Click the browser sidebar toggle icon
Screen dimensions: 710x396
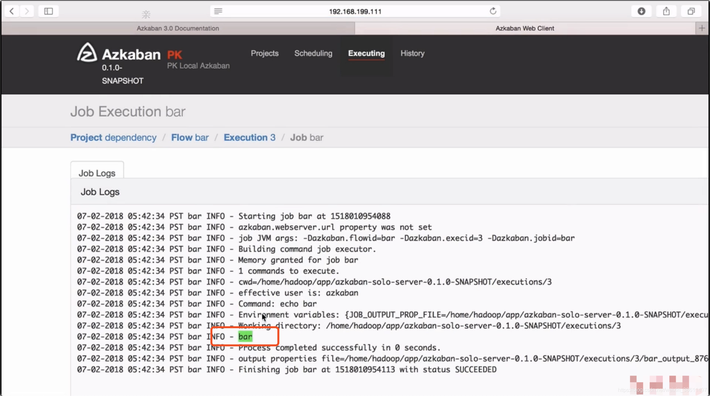pos(48,11)
